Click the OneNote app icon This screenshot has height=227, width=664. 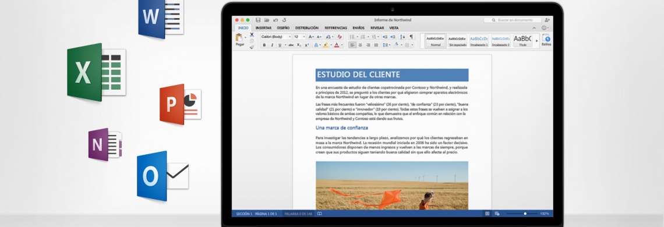coord(105,144)
